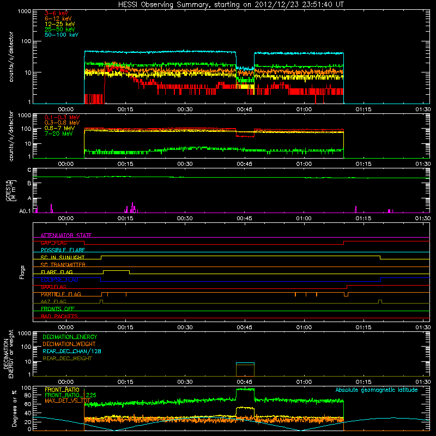Click the 01:15 tick label under the flags panel
This screenshot has width=436, height=436.
[x=364, y=328]
